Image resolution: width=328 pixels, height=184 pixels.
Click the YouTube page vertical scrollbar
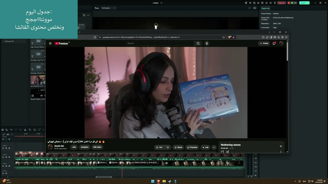[287, 51]
